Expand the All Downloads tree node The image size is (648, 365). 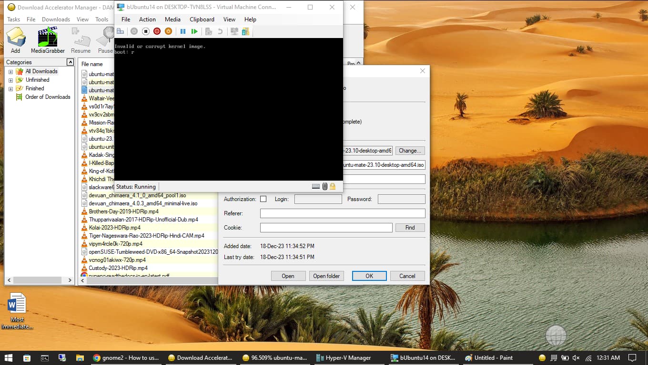click(x=10, y=72)
